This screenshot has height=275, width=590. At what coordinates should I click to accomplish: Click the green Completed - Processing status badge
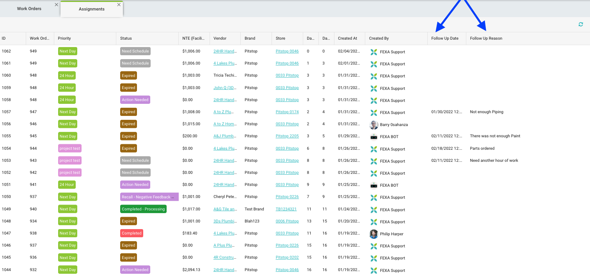point(143,209)
